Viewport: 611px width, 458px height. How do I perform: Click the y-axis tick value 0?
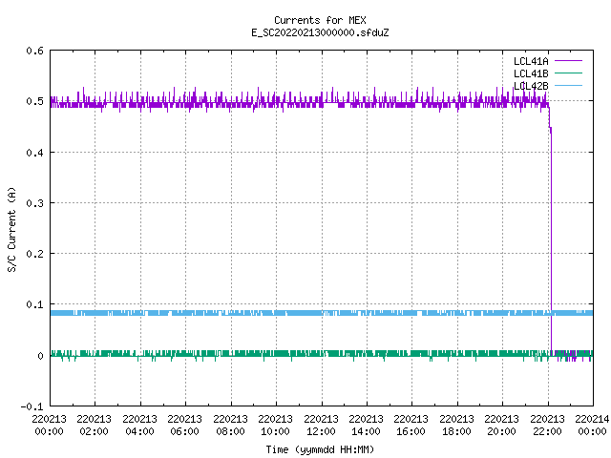tap(40, 356)
